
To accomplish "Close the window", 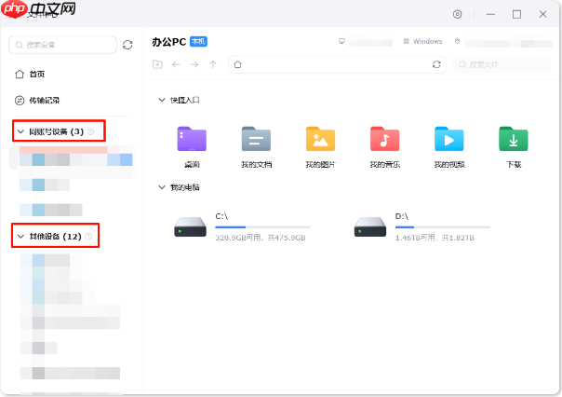I will [x=543, y=14].
